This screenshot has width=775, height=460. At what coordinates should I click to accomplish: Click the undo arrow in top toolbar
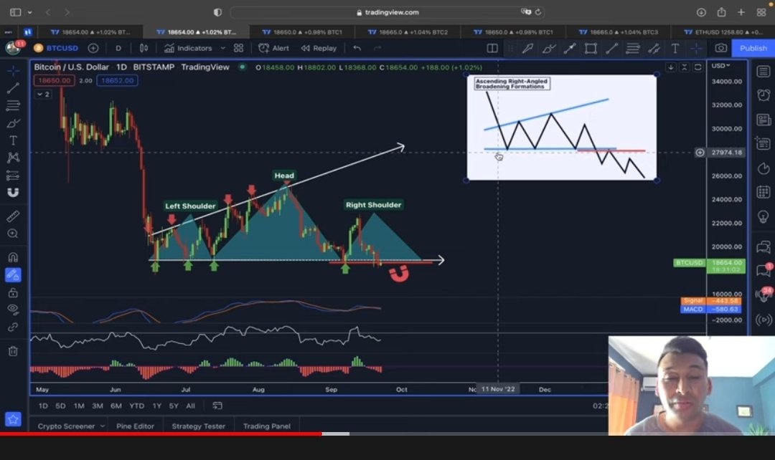(x=357, y=48)
